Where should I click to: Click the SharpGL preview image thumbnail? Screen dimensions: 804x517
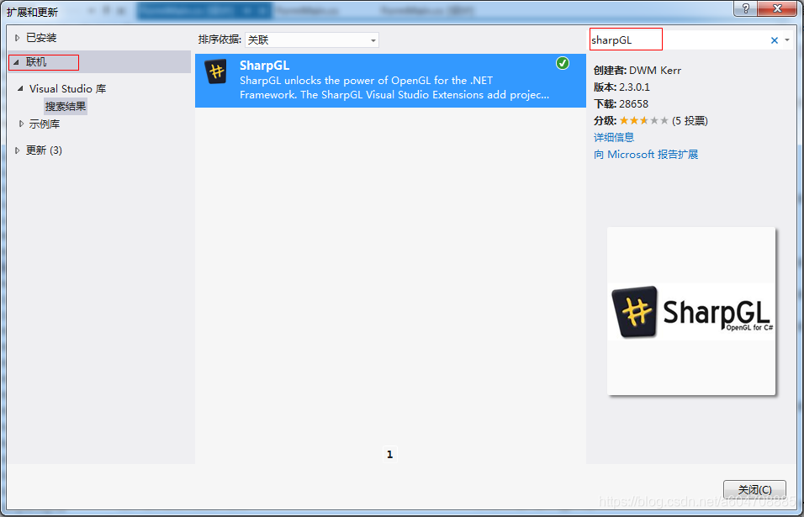[691, 311]
